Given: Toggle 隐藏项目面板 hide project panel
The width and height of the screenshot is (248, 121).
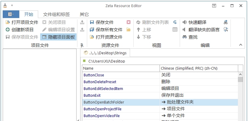Looking at the screenshot, I should (x=59, y=37).
